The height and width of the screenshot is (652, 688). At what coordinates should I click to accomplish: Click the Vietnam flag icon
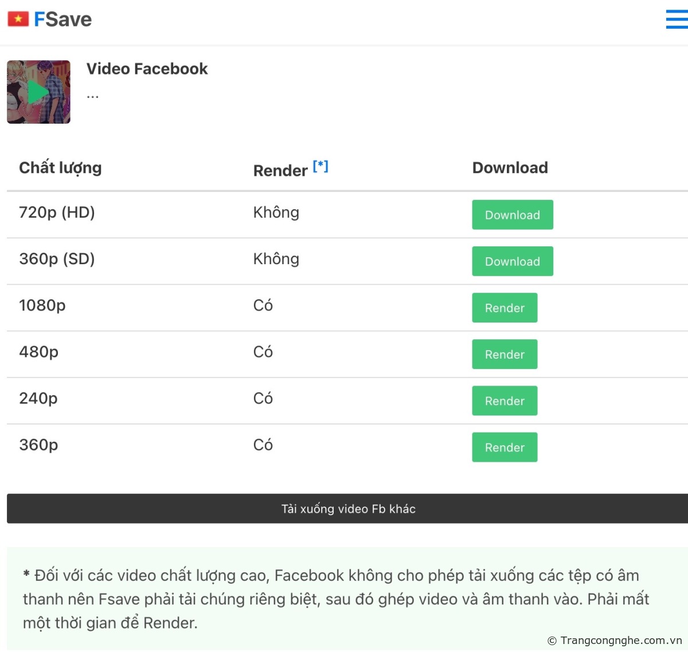pos(18,19)
